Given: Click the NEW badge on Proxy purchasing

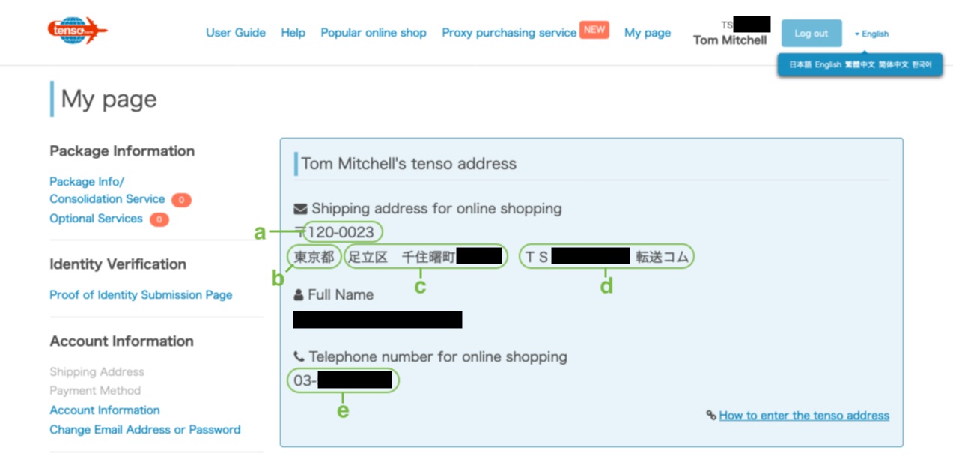Looking at the screenshot, I should coord(594,30).
